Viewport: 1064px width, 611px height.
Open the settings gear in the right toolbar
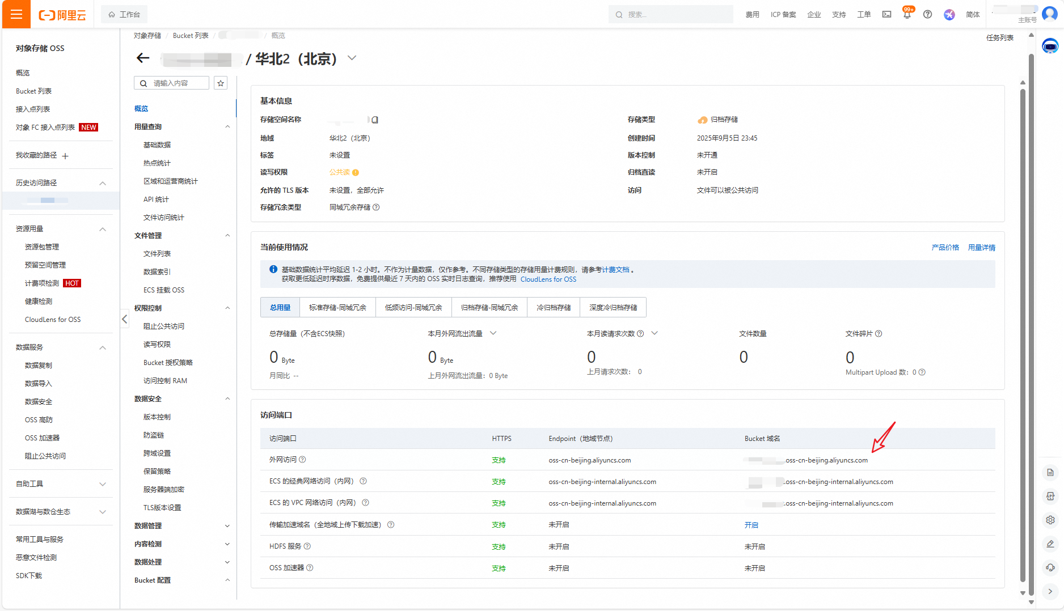click(1050, 520)
